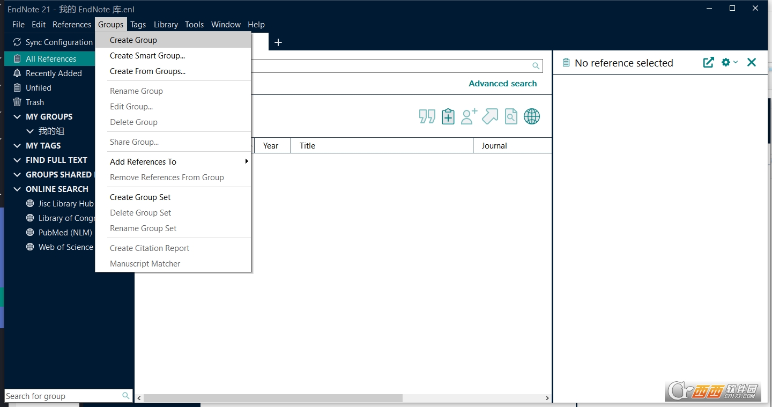772x407 pixels.
Task: Click the magnifier icon in group search box
Action: point(126,396)
